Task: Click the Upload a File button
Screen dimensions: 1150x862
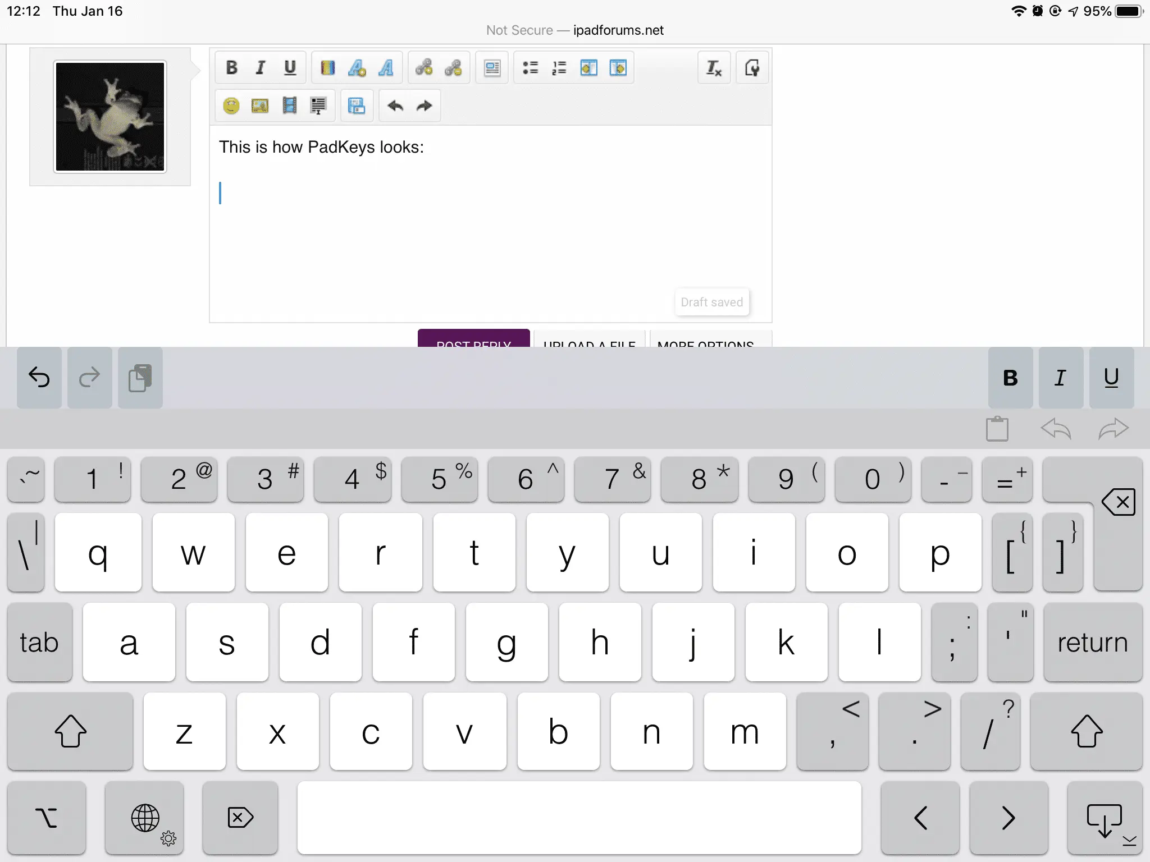Action: click(589, 340)
